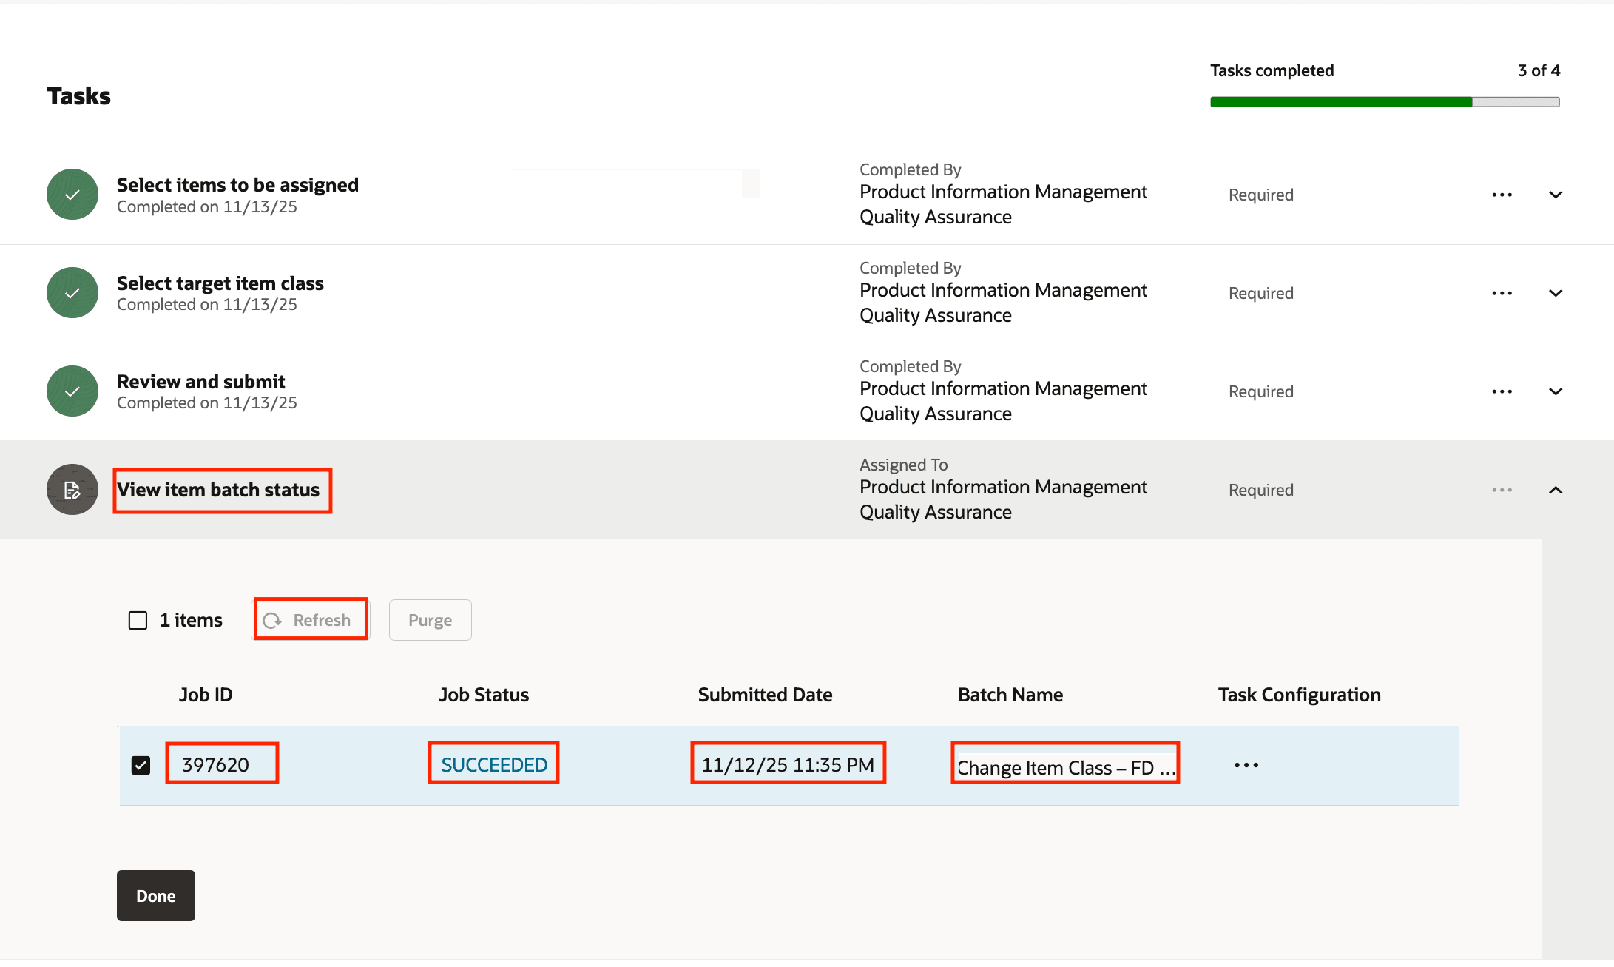Expand the Review and submit task details
1614x967 pixels.
point(1556,391)
